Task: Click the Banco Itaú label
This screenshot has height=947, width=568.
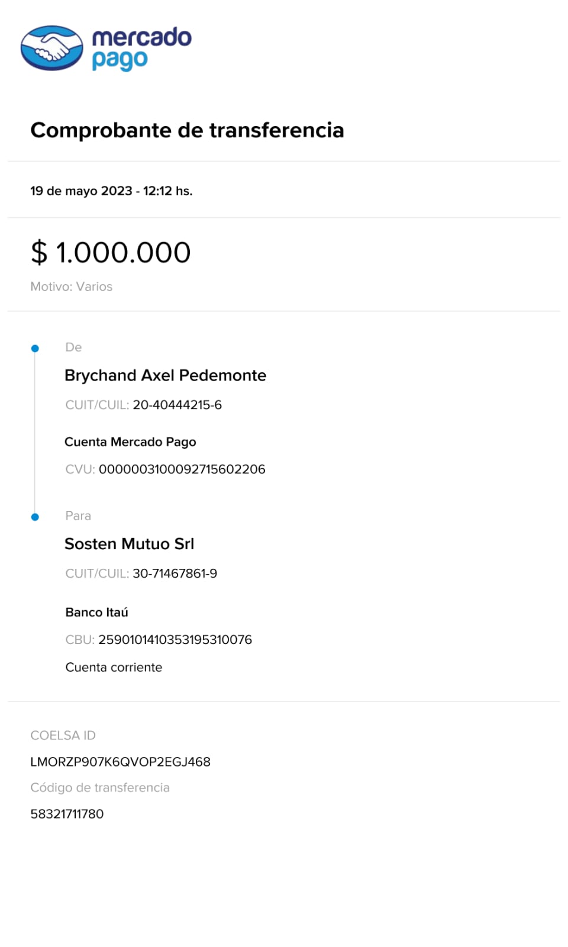Action: (x=96, y=613)
